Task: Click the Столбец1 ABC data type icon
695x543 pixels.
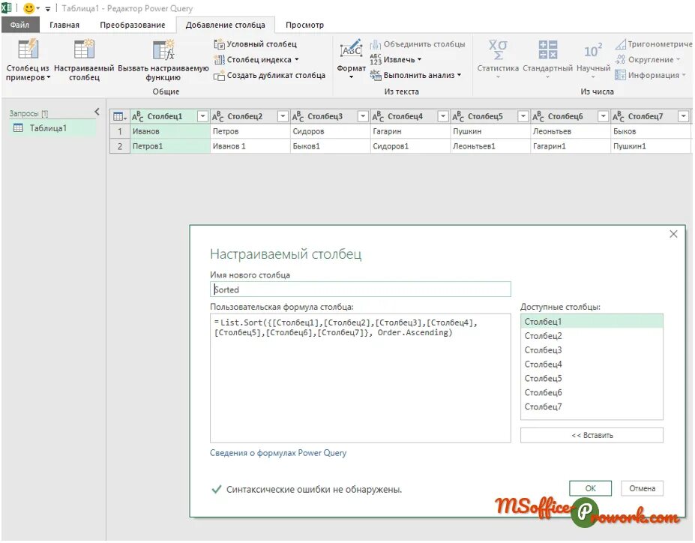Action: coord(137,116)
